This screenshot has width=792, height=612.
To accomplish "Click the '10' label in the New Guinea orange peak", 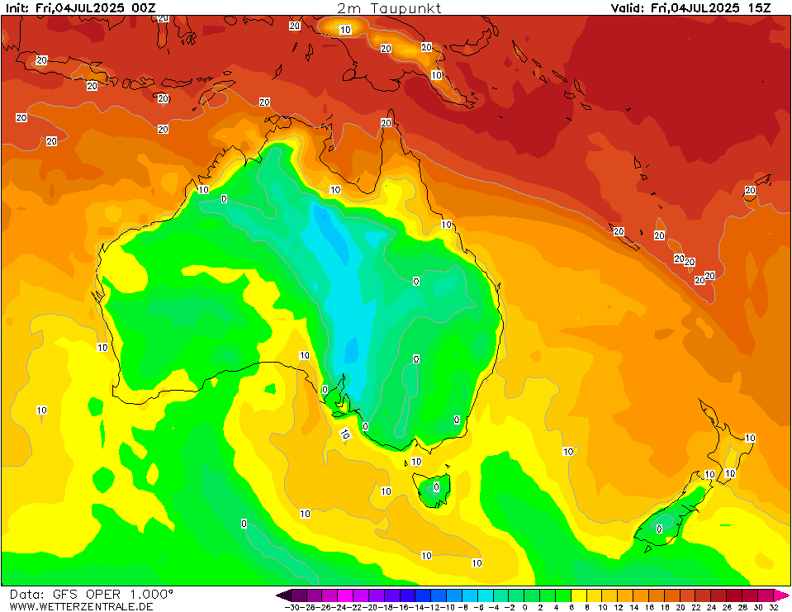I will click(345, 30).
